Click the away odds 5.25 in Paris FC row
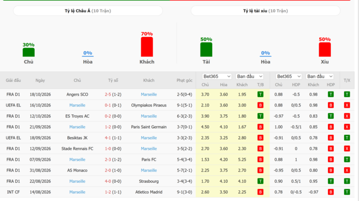Viewport: 359px width, 201px height. point(242,160)
